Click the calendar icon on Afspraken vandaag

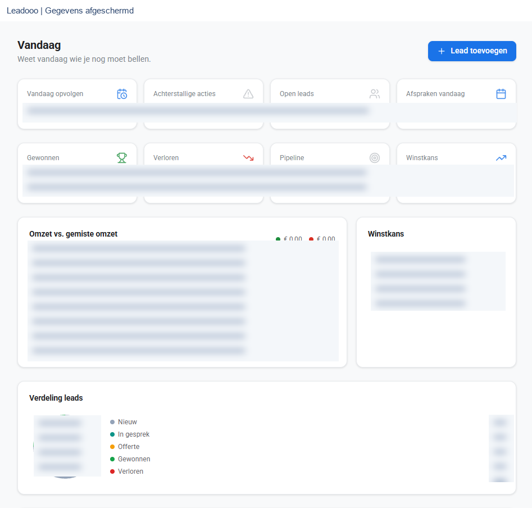click(501, 94)
